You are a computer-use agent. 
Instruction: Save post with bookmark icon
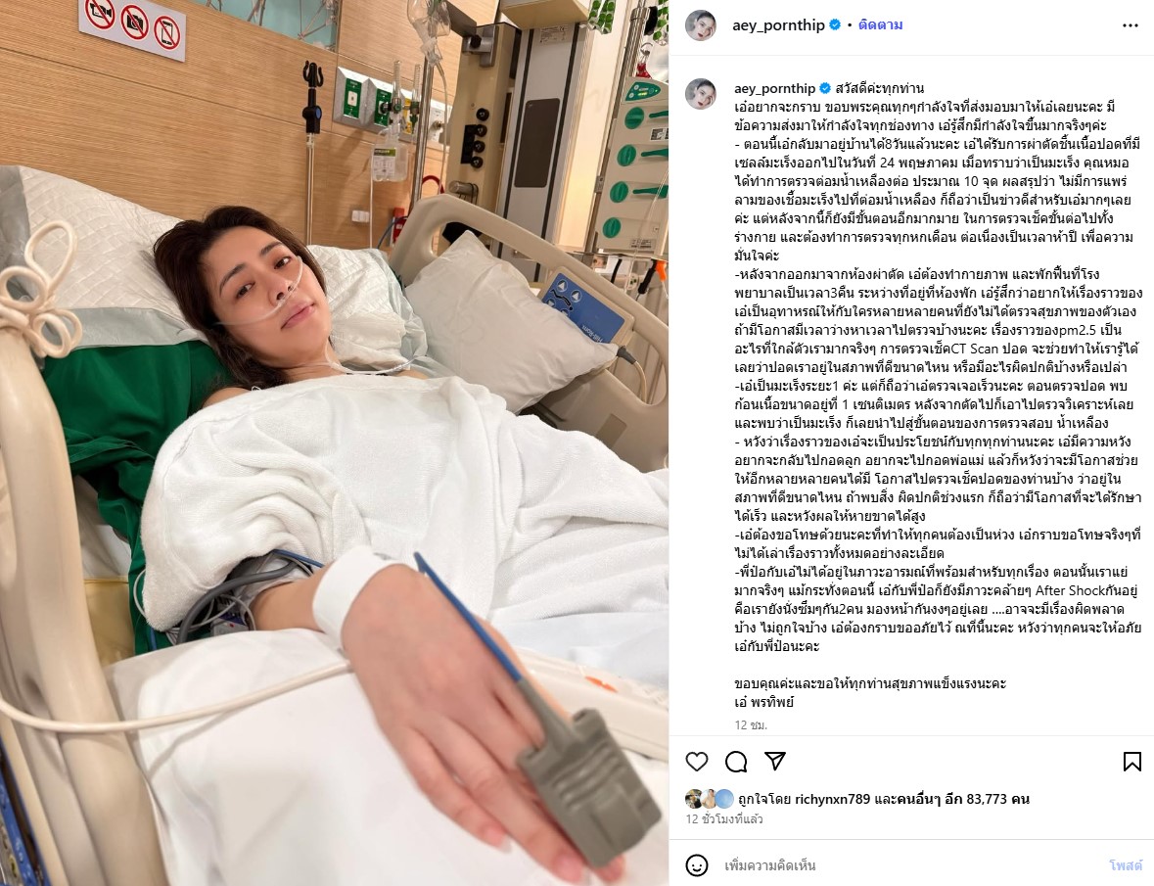[x=1131, y=762]
